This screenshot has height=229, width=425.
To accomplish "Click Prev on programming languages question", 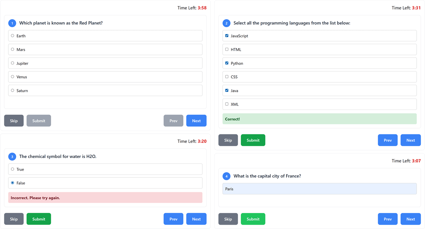I will point(388,140).
